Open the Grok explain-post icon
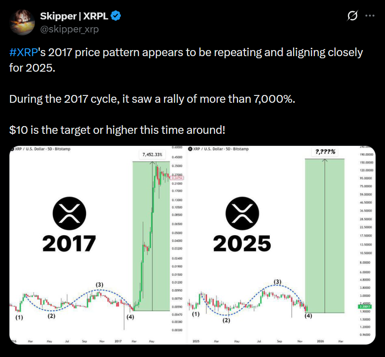The image size is (385, 357). pyautogui.click(x=352, y=16)
